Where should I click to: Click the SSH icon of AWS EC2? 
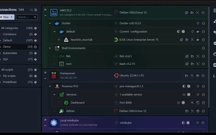point(54,13)
